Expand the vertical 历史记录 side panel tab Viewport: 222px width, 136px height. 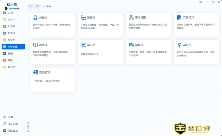coord(28,126)
